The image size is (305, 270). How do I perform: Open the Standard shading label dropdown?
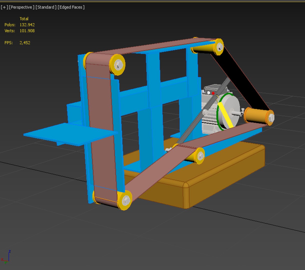46,7
